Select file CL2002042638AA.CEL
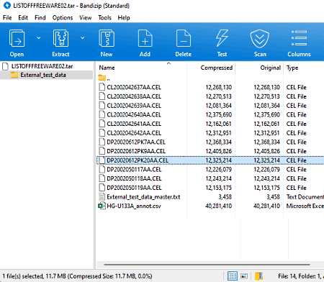324x282 pixels. click(x=134, y=96)
